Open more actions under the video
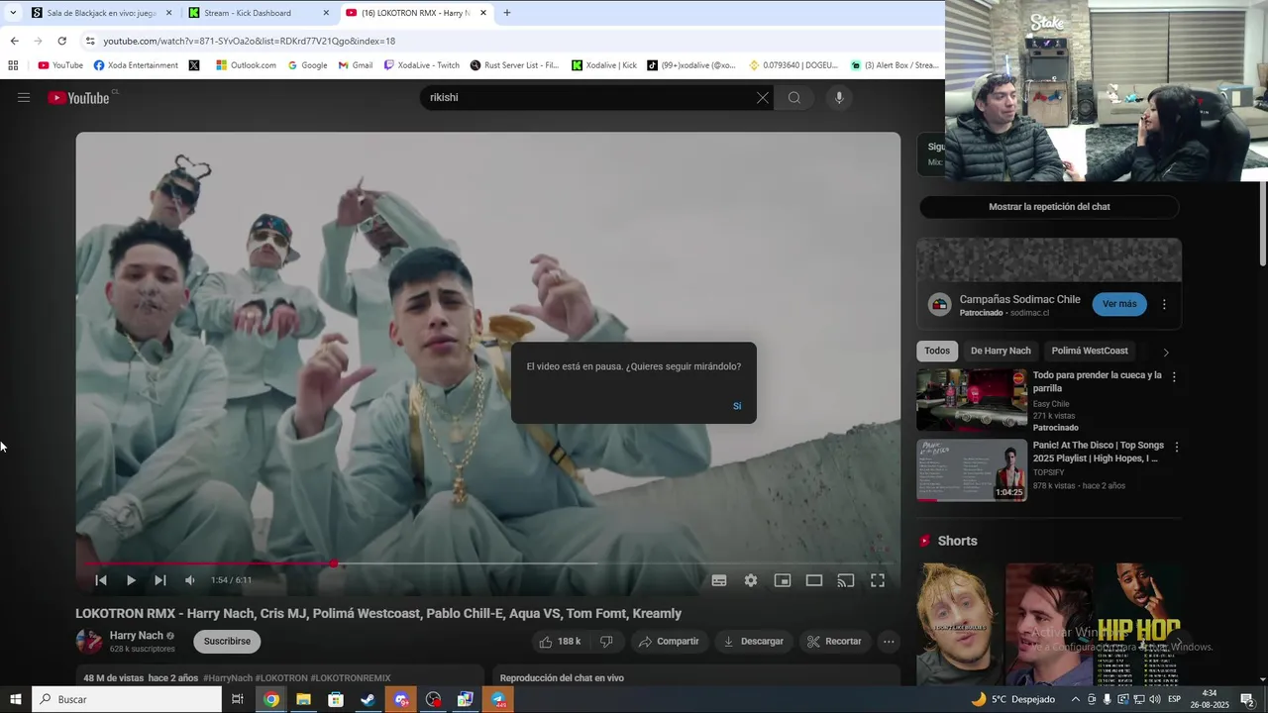 pos(889,642)
